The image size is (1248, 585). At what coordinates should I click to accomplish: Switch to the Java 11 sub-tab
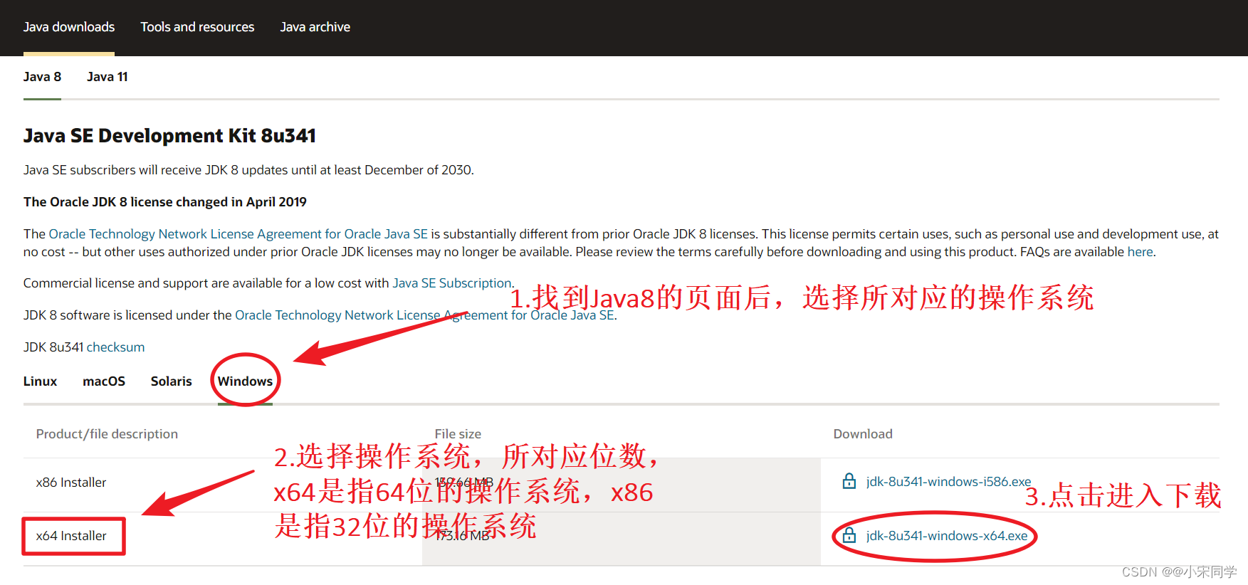(x=108, y=77)
